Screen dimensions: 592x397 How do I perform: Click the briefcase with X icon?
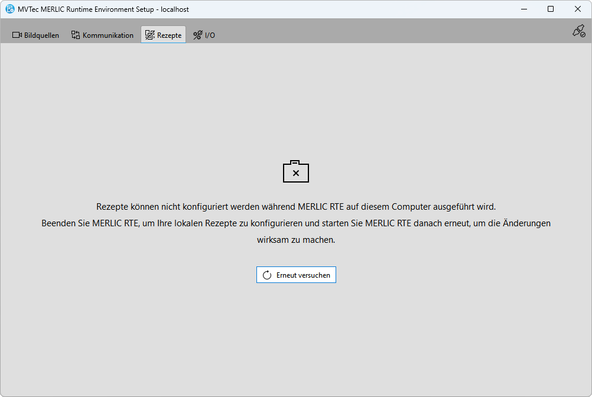pos(296,171)
